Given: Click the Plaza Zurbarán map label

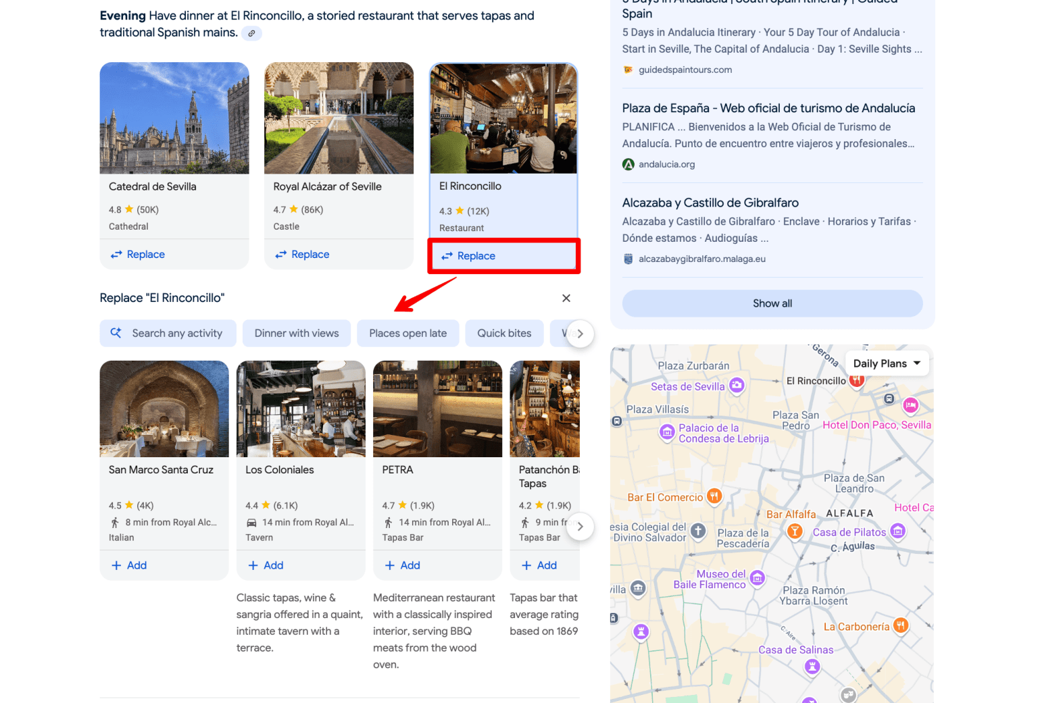Looking at the screenshot, I should [693, 366].
